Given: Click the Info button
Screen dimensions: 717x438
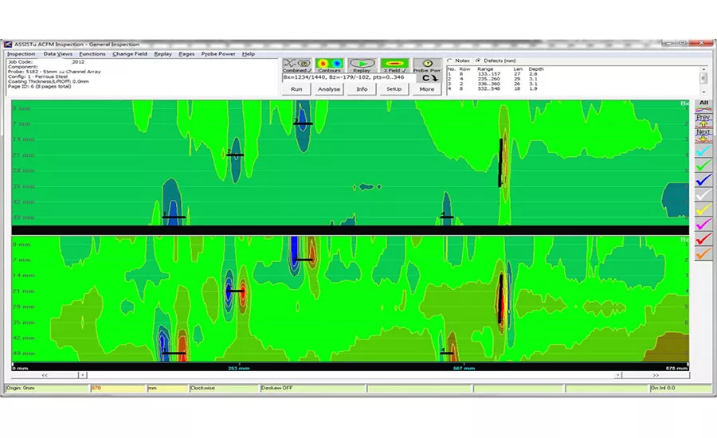Looking at the screenshot, I should point(362,89).
